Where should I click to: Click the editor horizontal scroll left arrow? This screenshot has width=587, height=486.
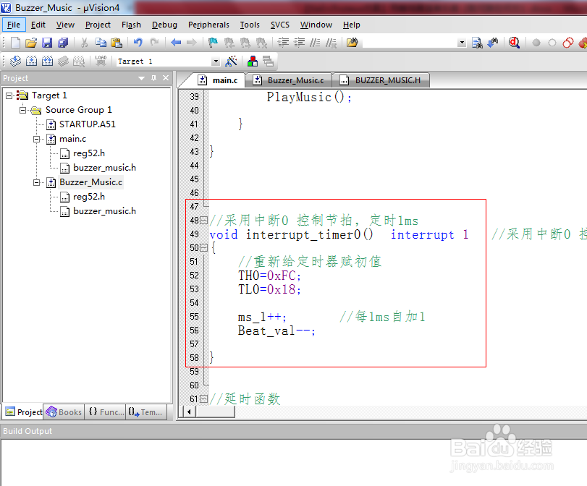189,412
